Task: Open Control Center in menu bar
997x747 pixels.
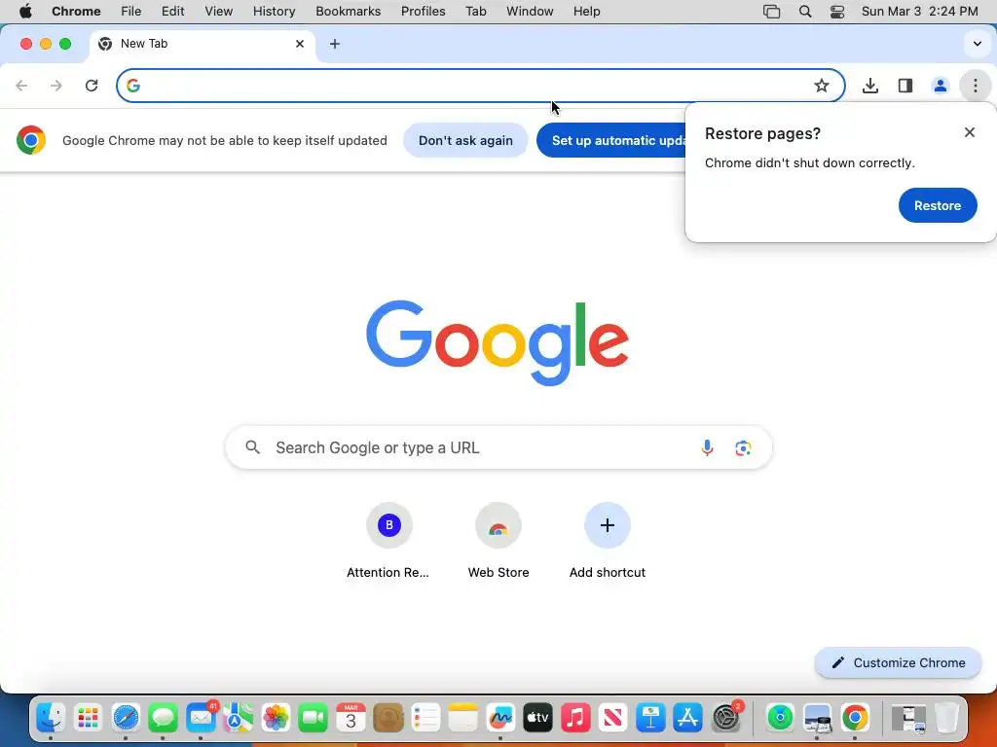Action: coord(837,12)
